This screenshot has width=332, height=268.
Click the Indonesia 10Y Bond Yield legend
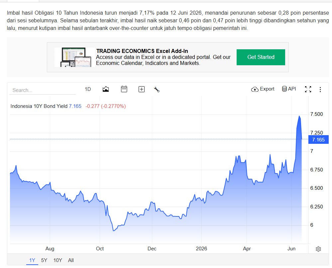[x=39, y=106]
